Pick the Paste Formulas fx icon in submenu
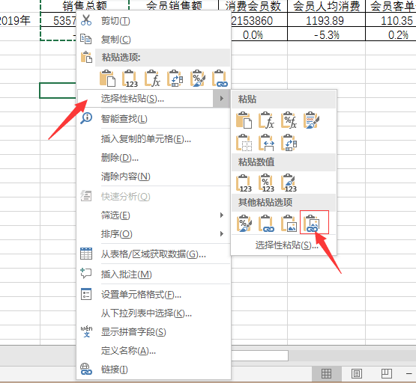416x383 pixels. [266, 120]
